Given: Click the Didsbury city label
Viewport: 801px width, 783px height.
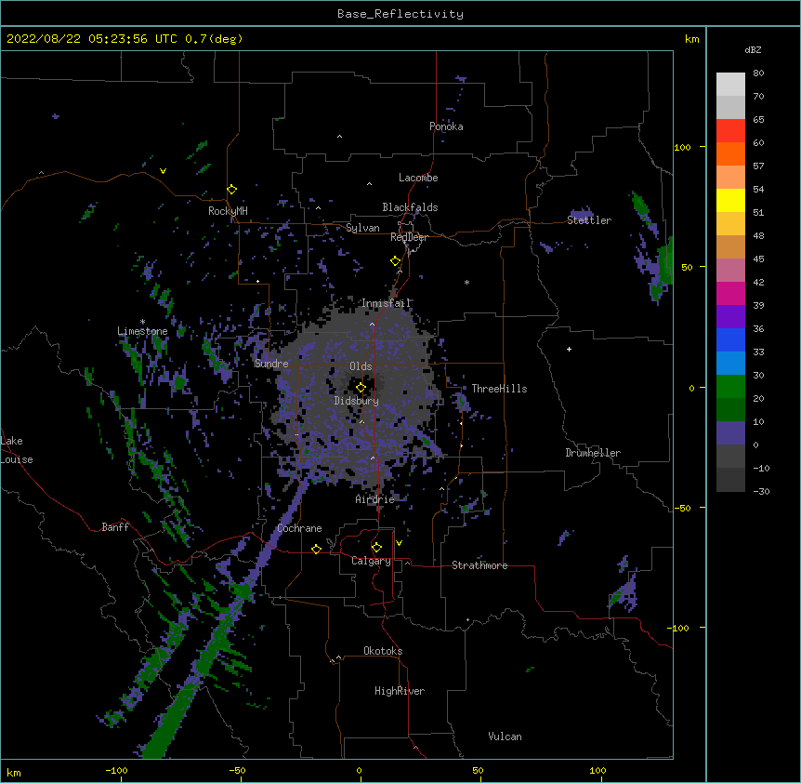Looking at the screenshot, I should (357, 401).
